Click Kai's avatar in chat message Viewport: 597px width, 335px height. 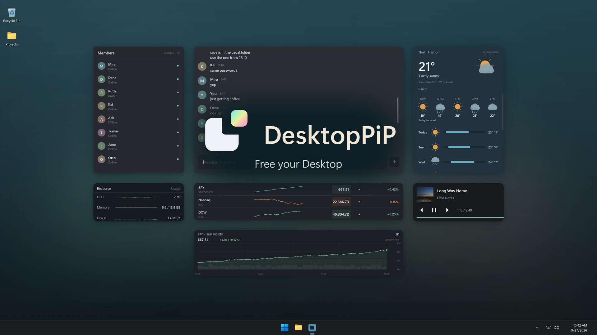[x=202, y=67]
